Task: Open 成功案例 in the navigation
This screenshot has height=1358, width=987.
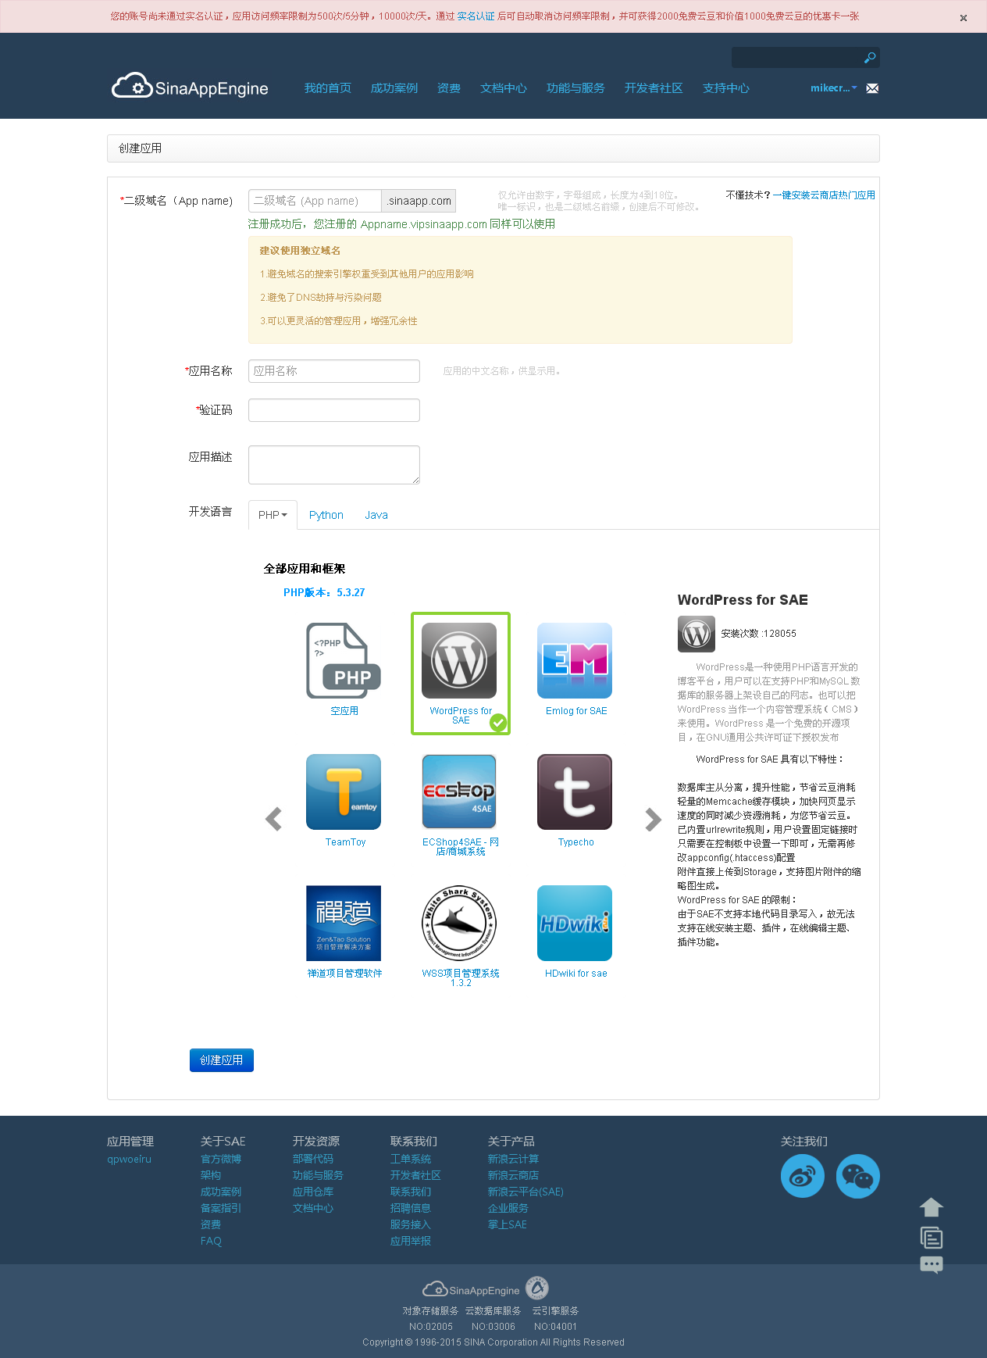Action: [394, 88]
